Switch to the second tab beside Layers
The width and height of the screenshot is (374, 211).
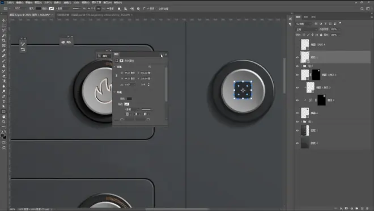[x=306, y=17]
